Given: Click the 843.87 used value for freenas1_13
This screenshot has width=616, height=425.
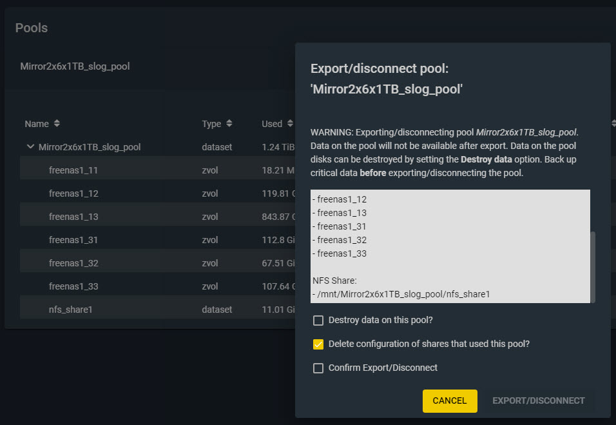Looking at the screenshot, I should click(x=278, y=217).
